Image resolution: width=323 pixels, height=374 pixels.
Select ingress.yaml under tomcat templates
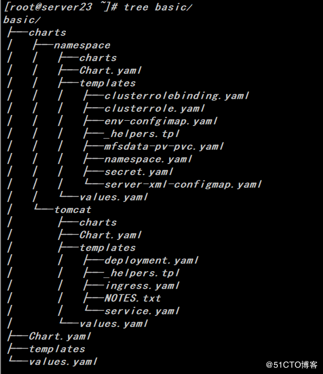click(x=142, y=286)
